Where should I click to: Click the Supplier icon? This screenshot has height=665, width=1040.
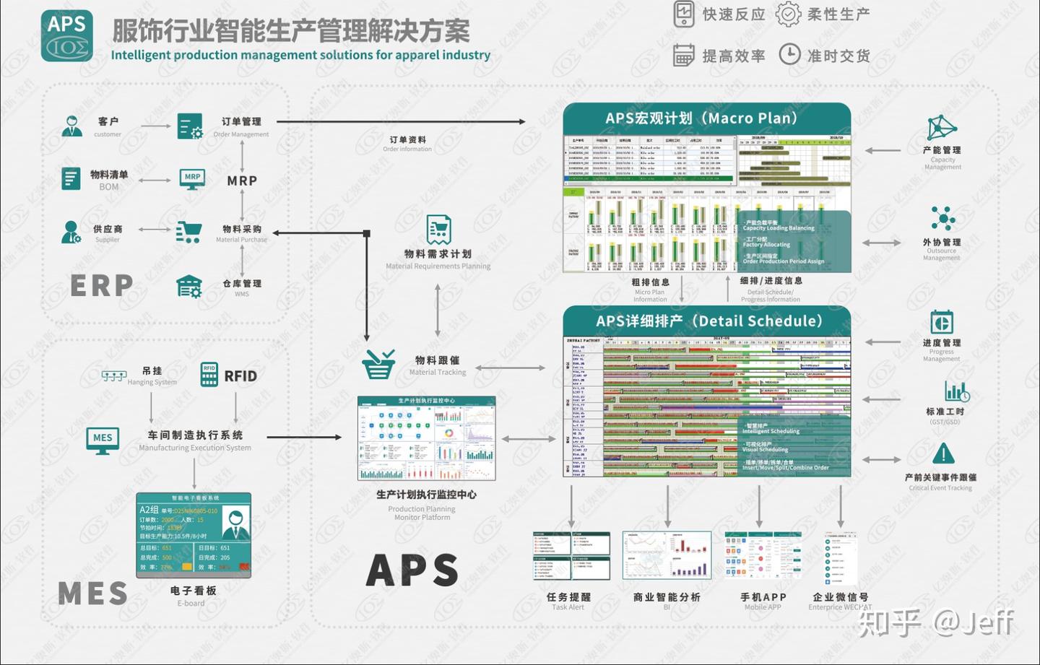(x=71, y=231)
